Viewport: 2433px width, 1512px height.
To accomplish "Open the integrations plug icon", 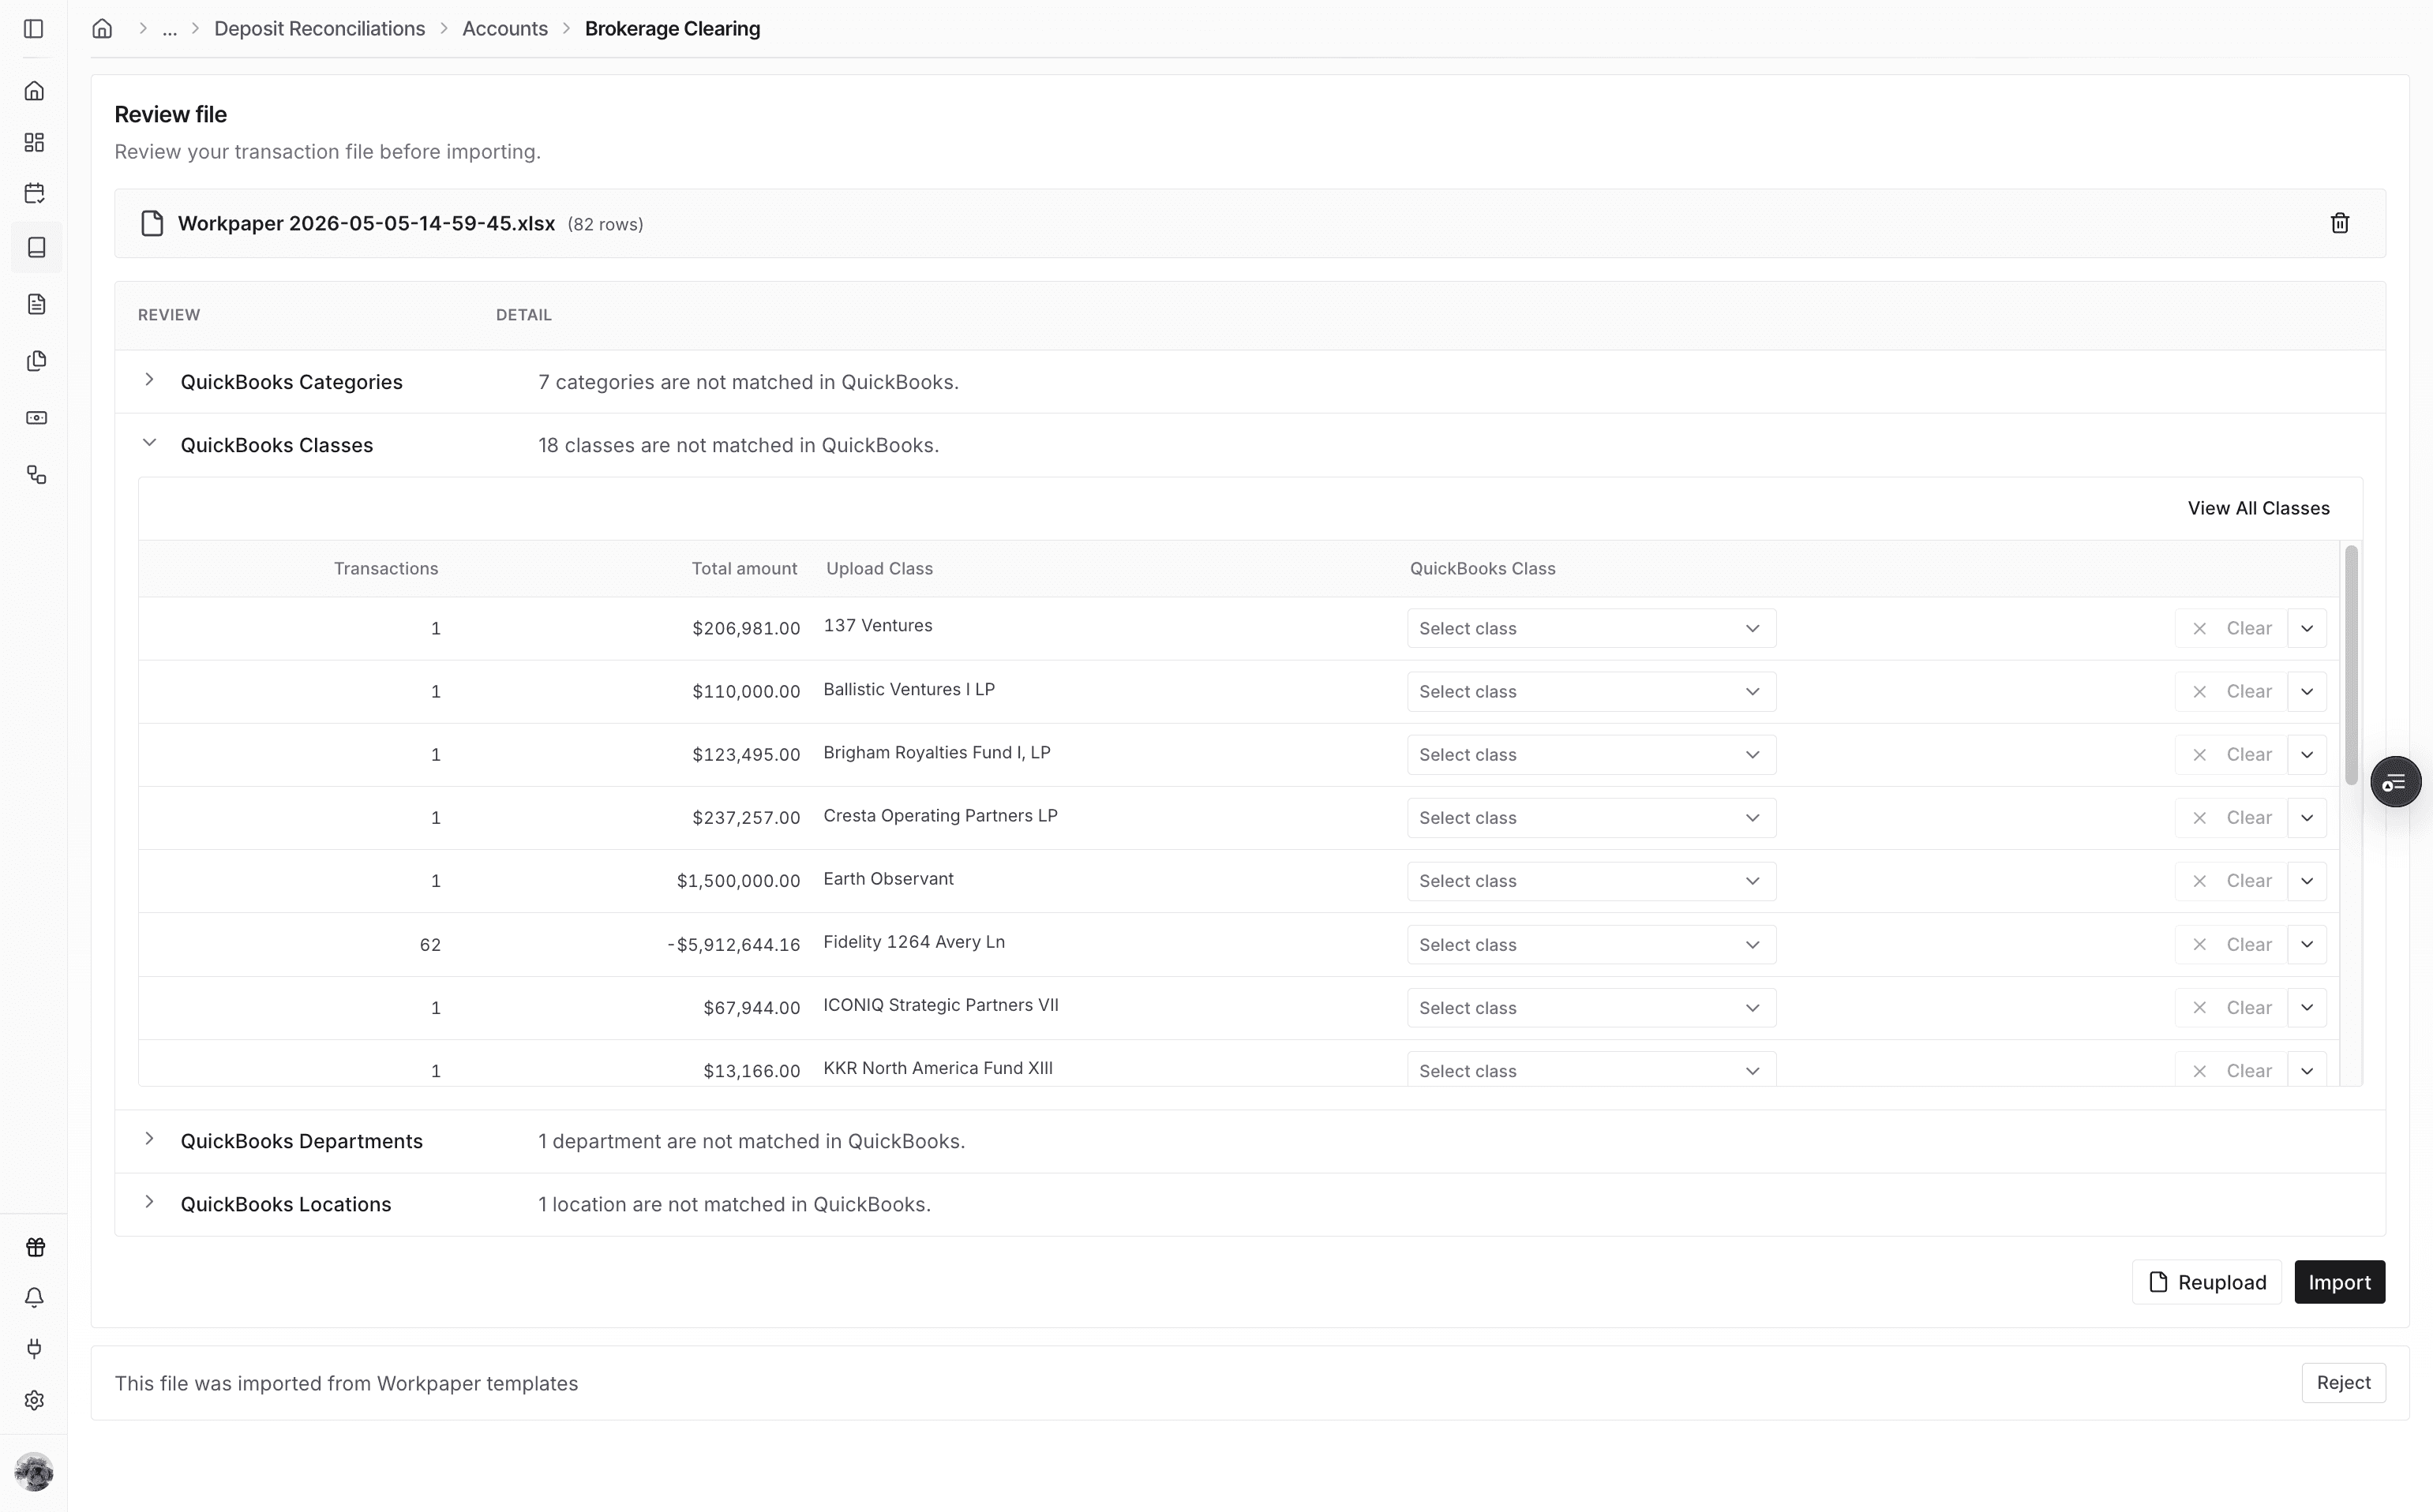I will [34, 1349].
